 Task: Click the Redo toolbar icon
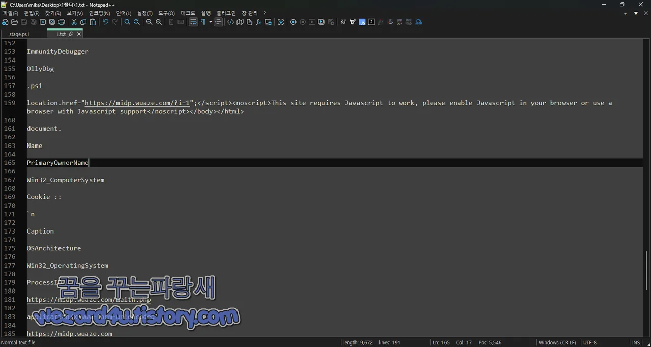coord(115,22)
